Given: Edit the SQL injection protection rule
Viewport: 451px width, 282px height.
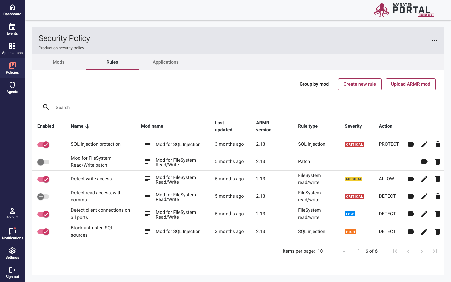Looking at the screenshot, I should click(424, 144).
